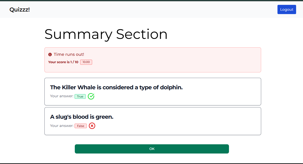Click the "Your score is 1 / 10" text

(x=63, y=62)
